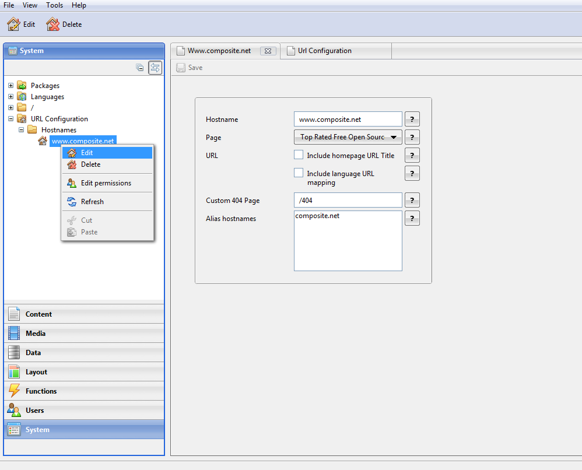Close the Www.composite.net tab
This screenshot has height=470, width=582.
[268, 51]
